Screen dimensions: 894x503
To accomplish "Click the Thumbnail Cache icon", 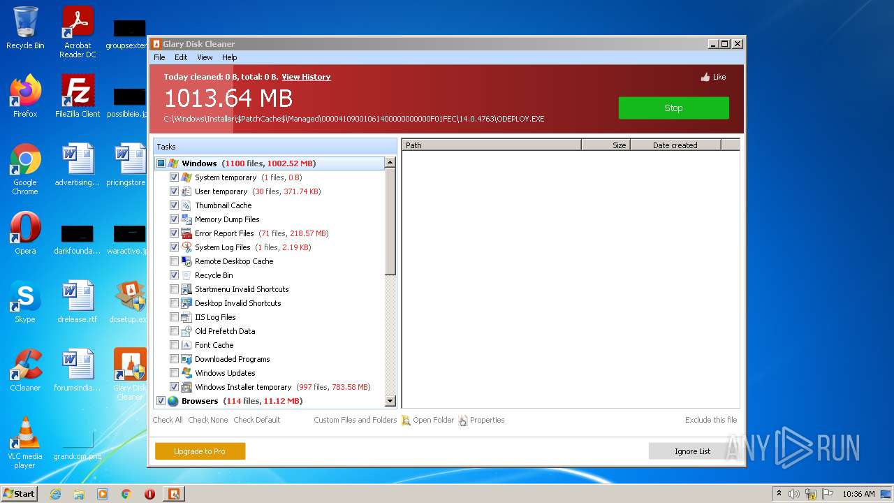I will (186, 205).
